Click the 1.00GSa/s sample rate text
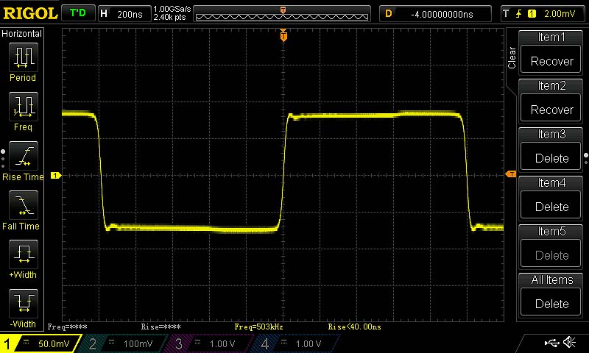This screenshot has width=589, height=353. pos(172,10)
